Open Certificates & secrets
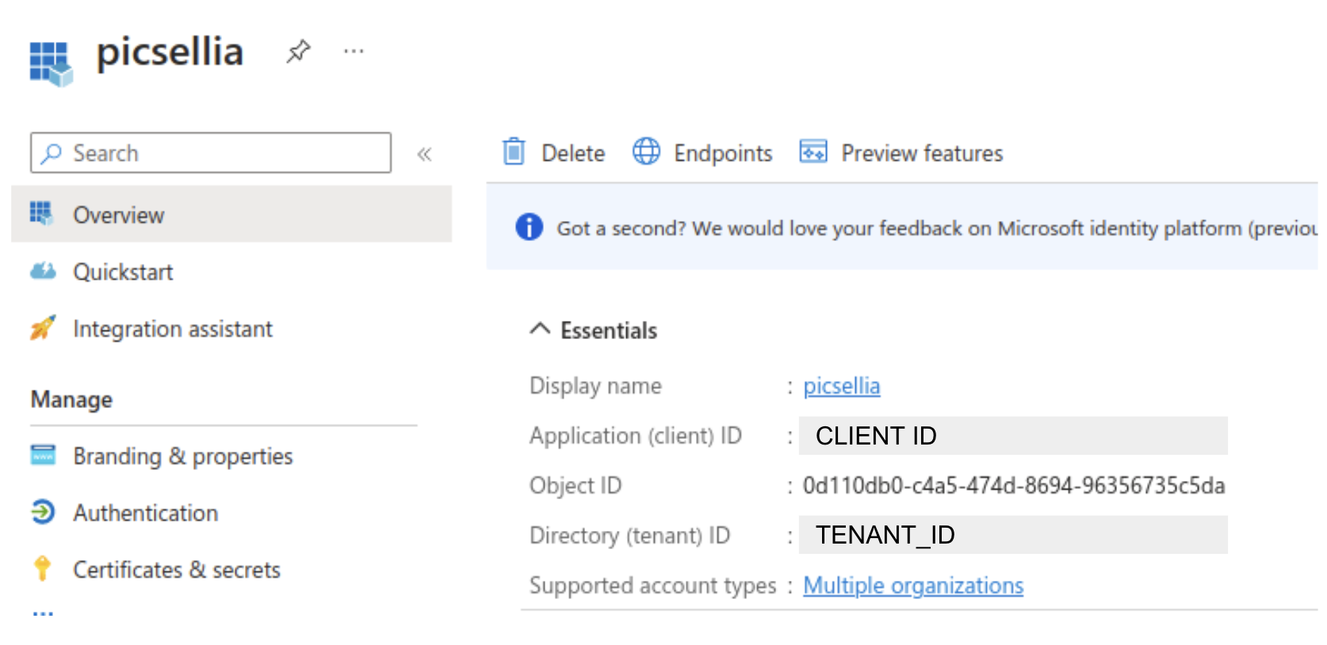Image resolution: width=1327 pixels, height=645 pixels. pyautogui.click(x=177, y=570)
